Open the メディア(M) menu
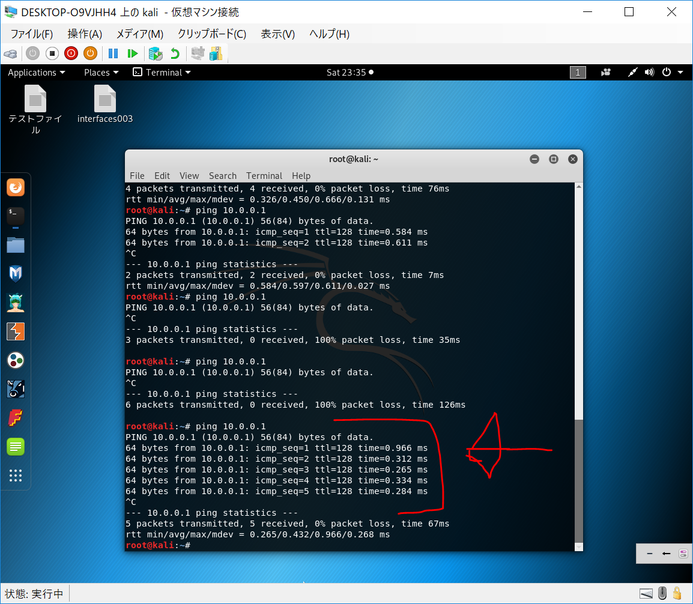This screenshot has height=604, width=693. click(139, 34)
